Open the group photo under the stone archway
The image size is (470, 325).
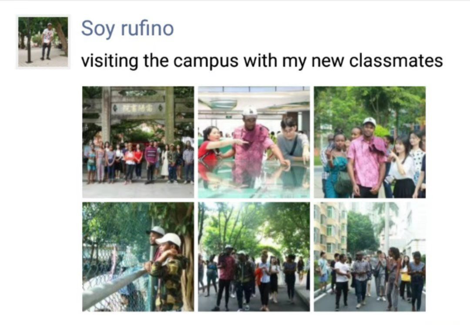pyautogui.click(x=138, y=142)
